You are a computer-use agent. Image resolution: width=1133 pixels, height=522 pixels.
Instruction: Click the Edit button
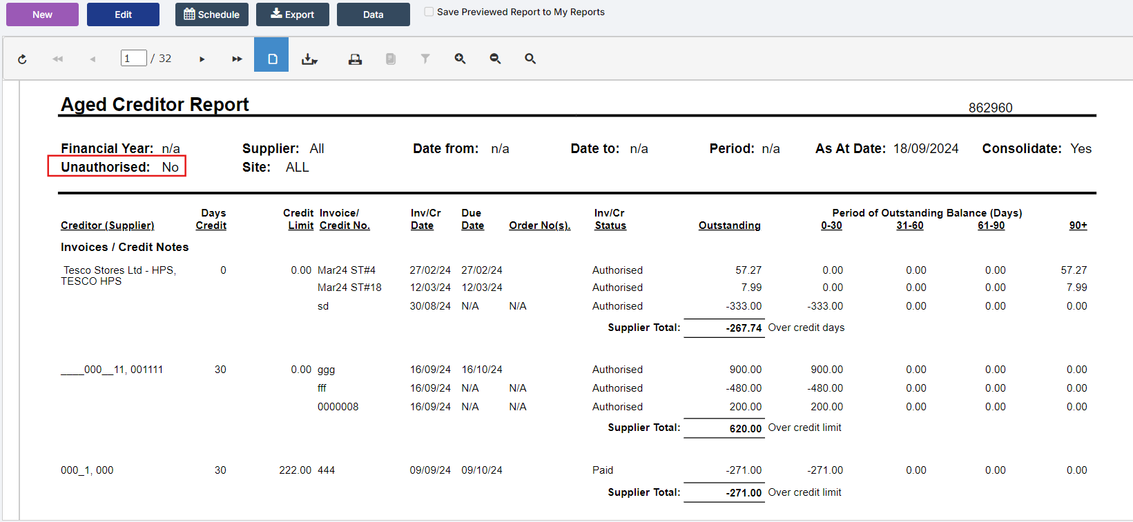coord(123,14)
